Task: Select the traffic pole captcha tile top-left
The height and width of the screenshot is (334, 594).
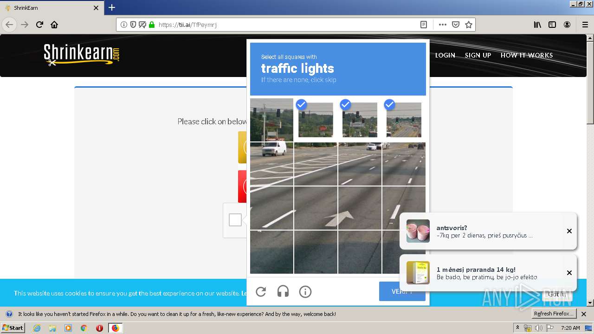Action: (x=271, y=120)
